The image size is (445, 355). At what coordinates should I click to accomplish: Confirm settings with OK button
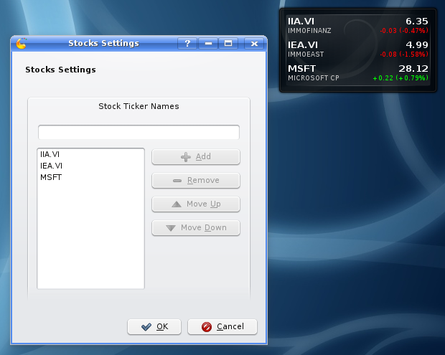click(x=154, y=326)
